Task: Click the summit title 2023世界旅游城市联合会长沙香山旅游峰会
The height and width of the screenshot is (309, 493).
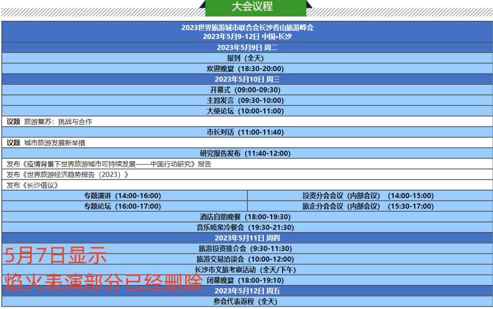Action: 247,27
